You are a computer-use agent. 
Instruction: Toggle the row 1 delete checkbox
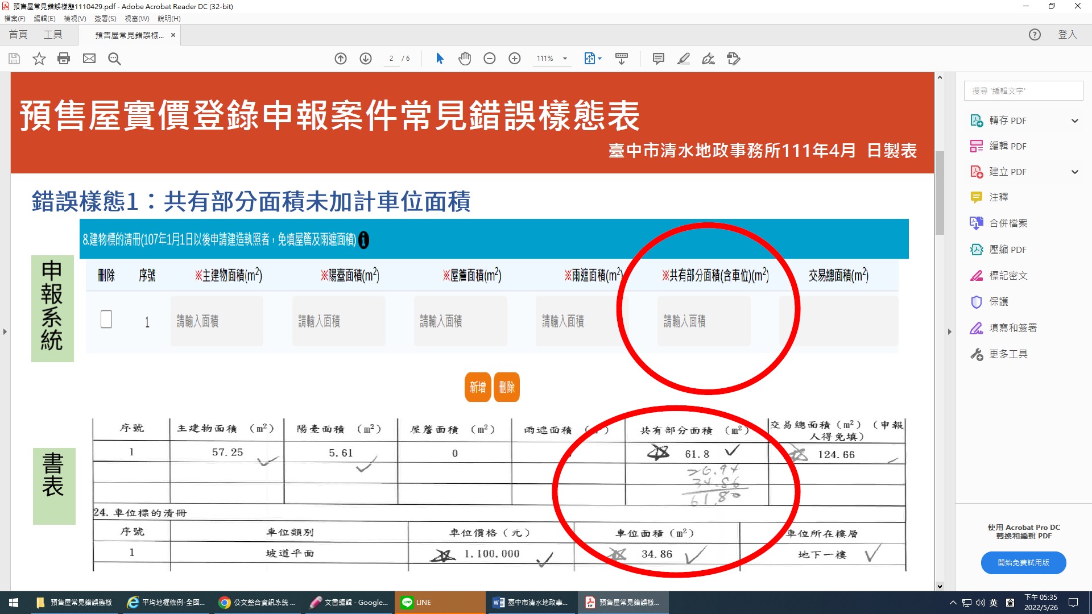(x=106, y=320)
